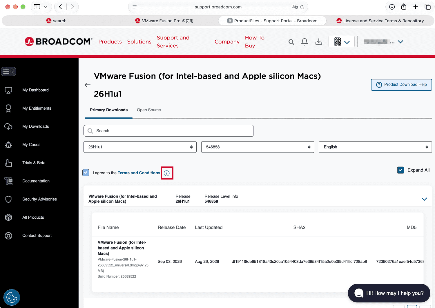Switch to the Open Source tab
Image resolution: width=435 pixels, height=308 pixels.
[x=149, y=110]
